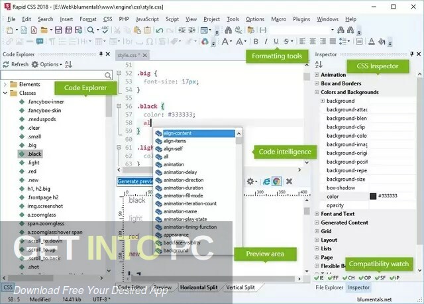Preview in Chrome browser icon
The image size is (424, 304).
click(x=277, y=181)
